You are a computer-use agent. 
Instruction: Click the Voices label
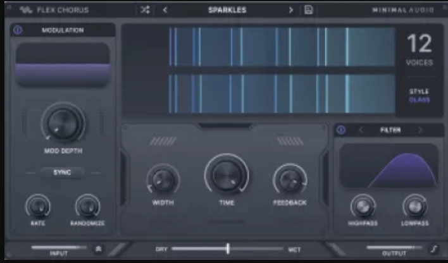point(419,63)
